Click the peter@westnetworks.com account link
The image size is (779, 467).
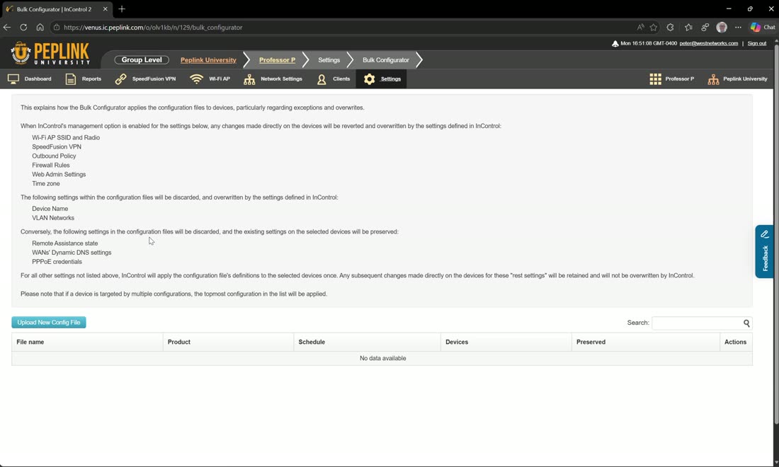click(708, 44)
